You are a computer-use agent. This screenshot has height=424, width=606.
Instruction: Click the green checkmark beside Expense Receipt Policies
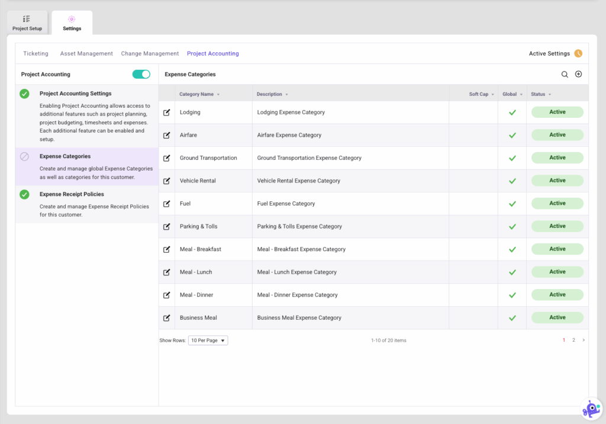24,194
